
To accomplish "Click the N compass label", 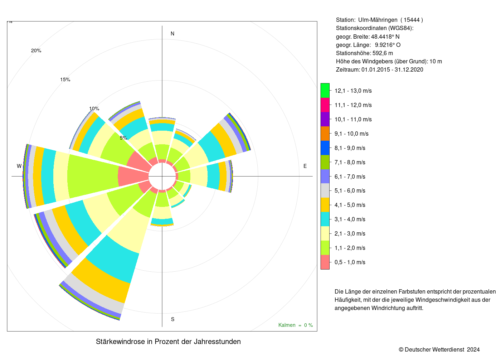I will [172, 34].
